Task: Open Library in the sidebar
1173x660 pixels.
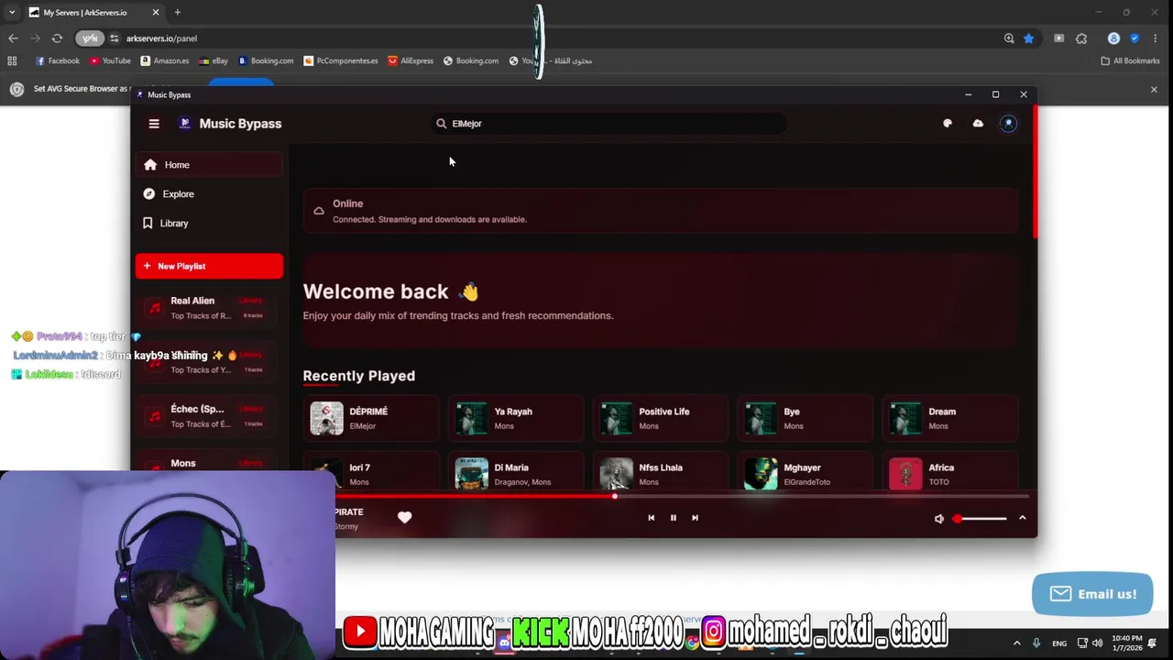Action: (209, 224)
